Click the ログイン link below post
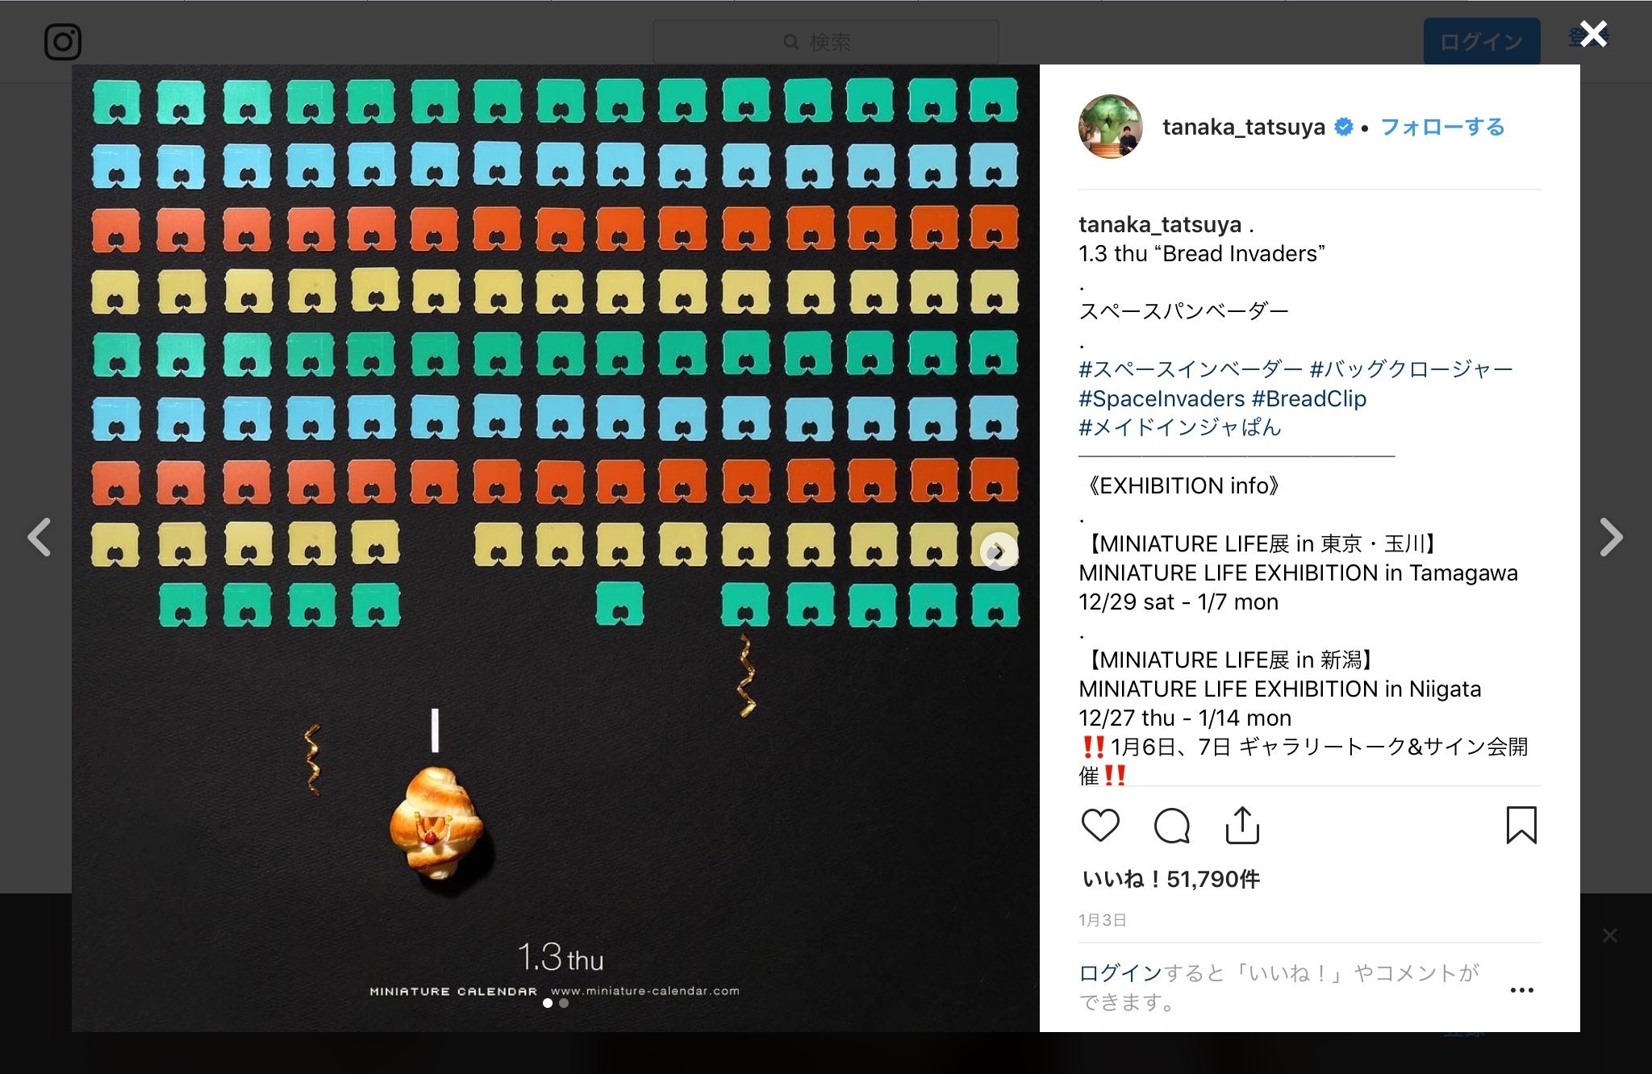The height and width of the screenshot is (1074, 1652). 1120,972
